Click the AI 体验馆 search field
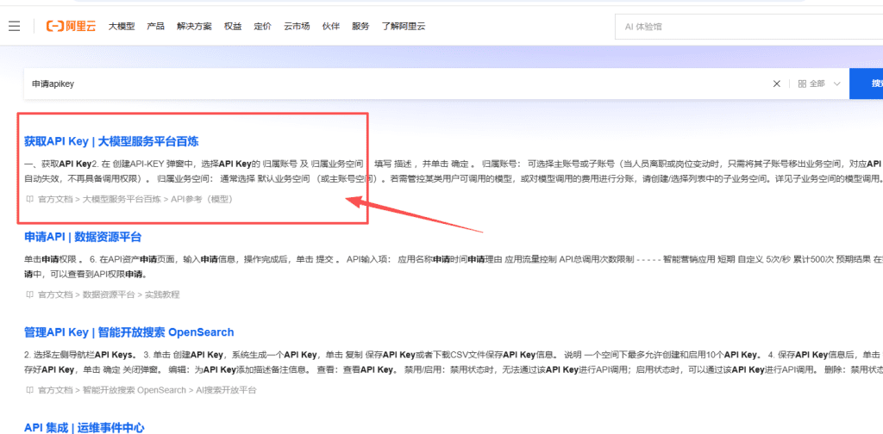883x434 pixels. pyautogui.click(x=742, y=27)
